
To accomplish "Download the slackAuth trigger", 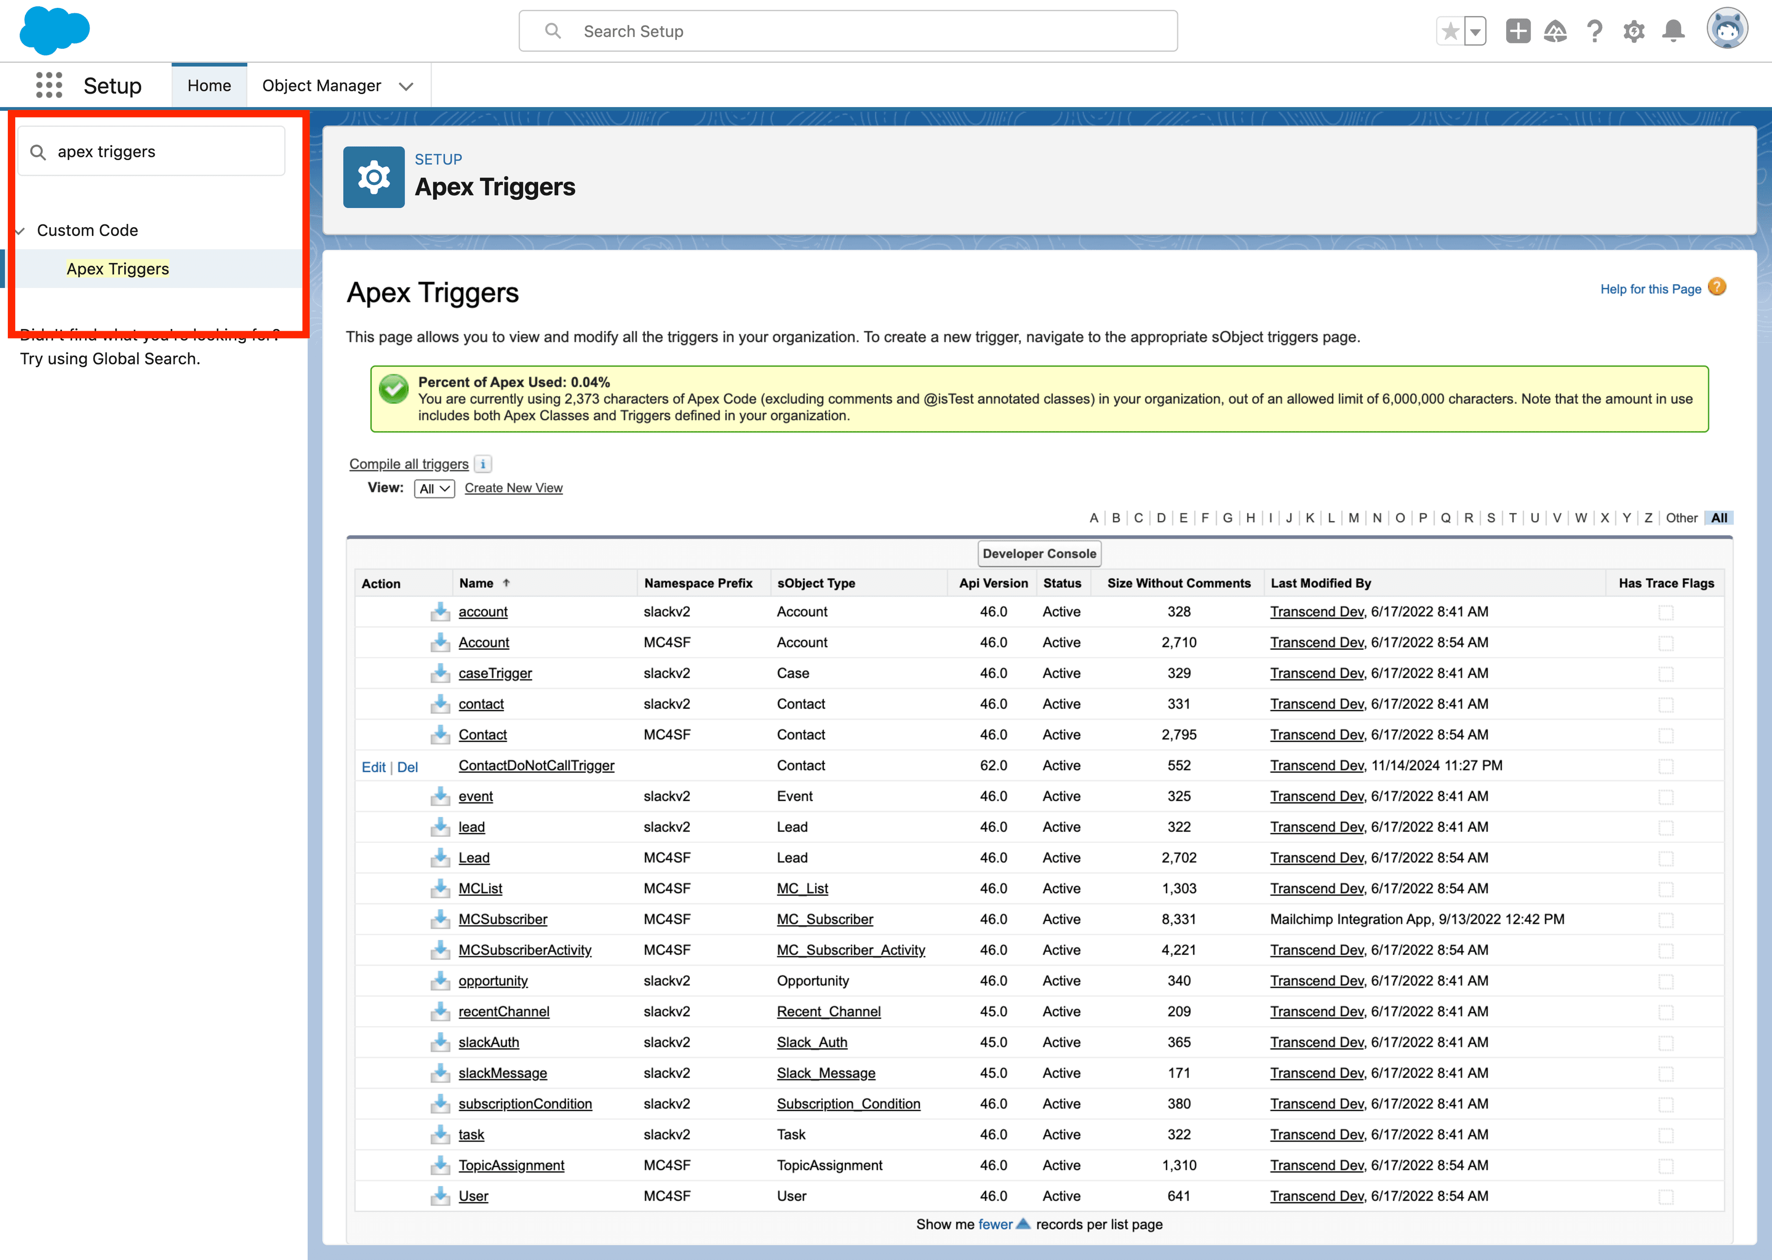I will tap(440, 1042).
